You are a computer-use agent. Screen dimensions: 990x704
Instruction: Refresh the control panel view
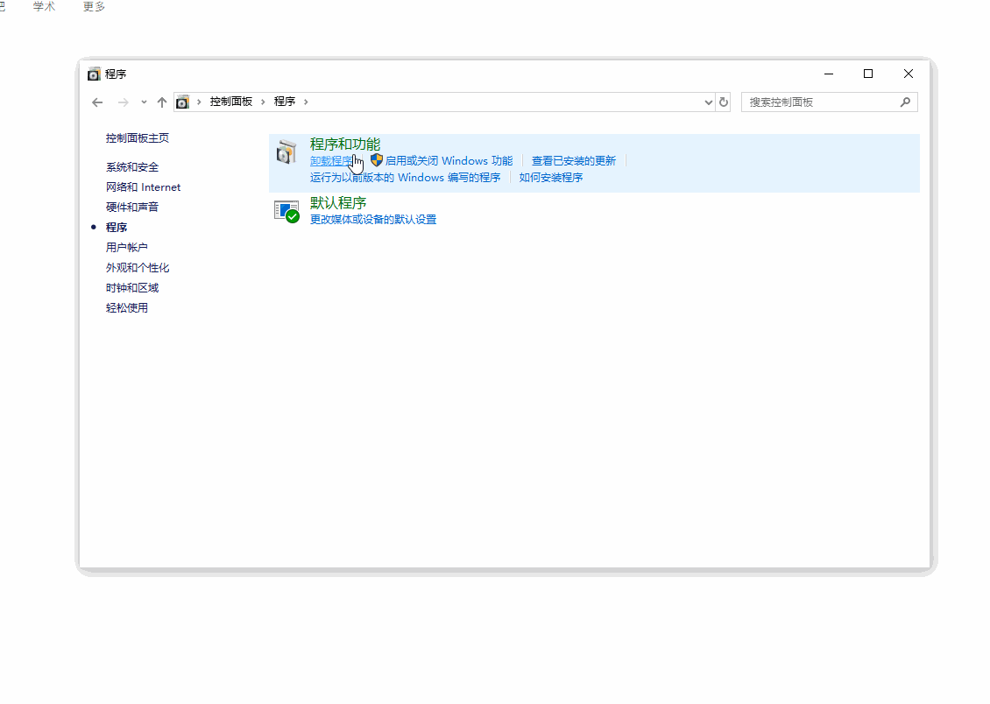[x=724, y=102]
